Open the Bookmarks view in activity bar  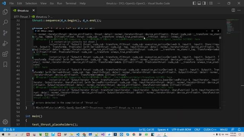tap(5, 64)
